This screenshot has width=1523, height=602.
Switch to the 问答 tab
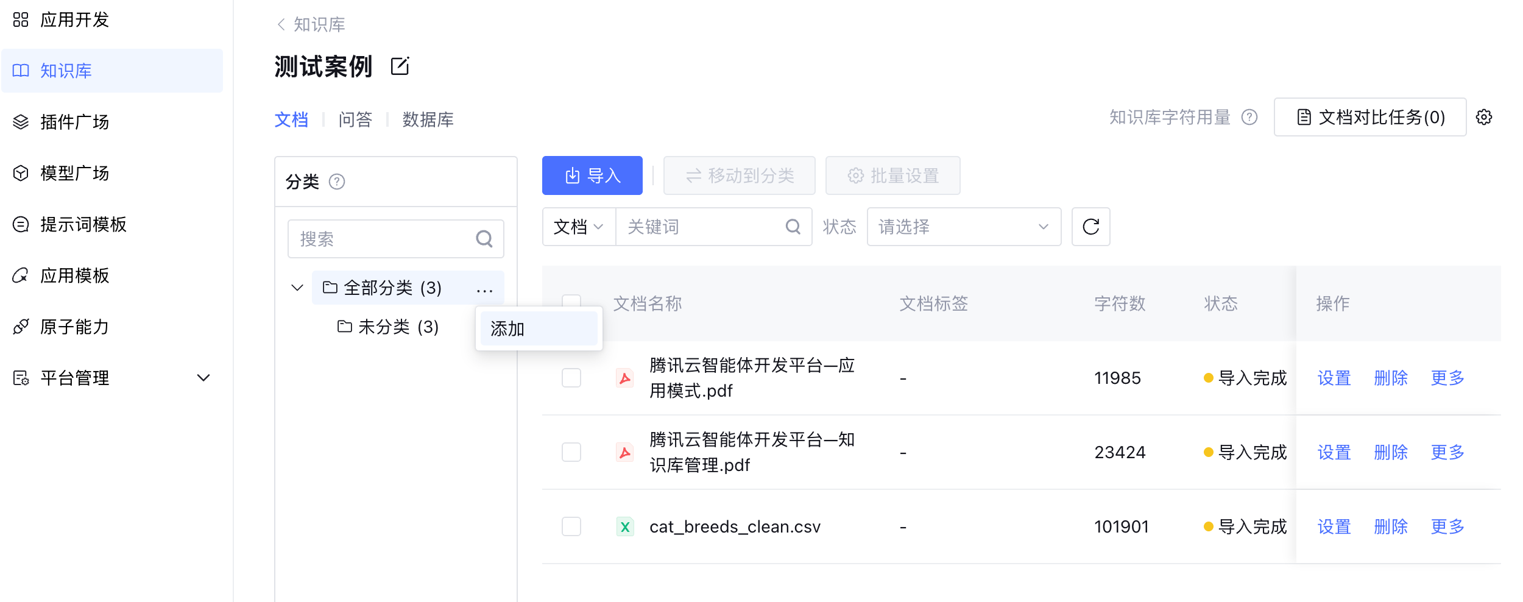[355, 119]
